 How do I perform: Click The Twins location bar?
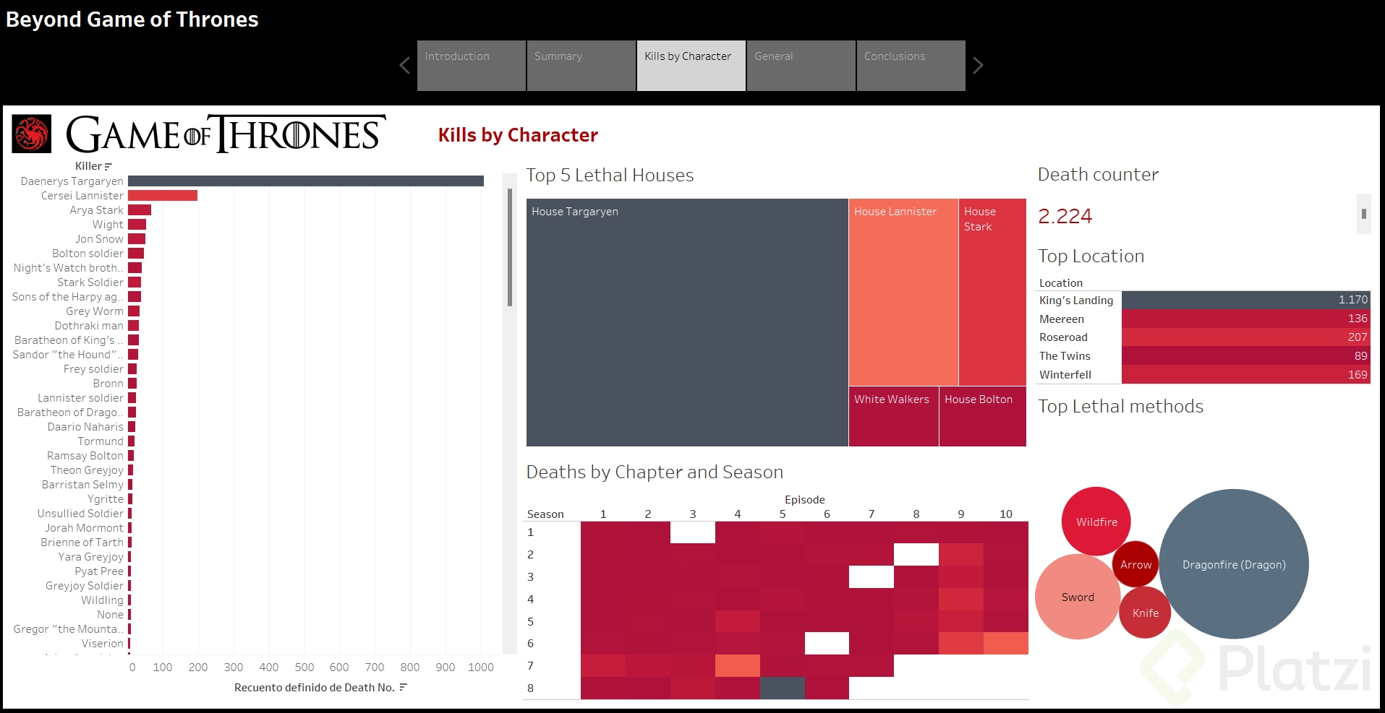click(x=1246, y=356)
